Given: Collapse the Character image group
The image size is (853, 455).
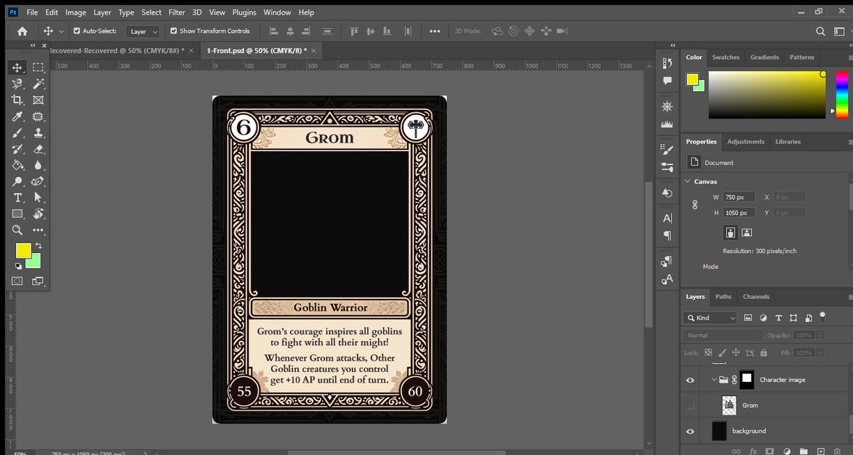Looking at the screenshot, I should tap(714, 380).
